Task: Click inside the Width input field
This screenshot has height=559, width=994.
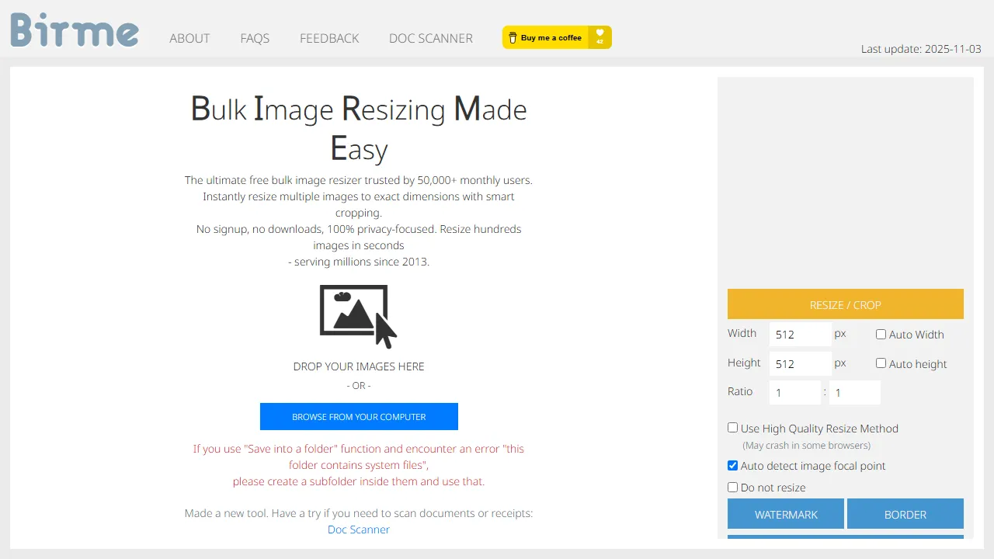Action: click(x=800, y=334)
